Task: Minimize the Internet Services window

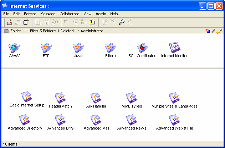Action: pyautogui.click(x=202, y=6)
